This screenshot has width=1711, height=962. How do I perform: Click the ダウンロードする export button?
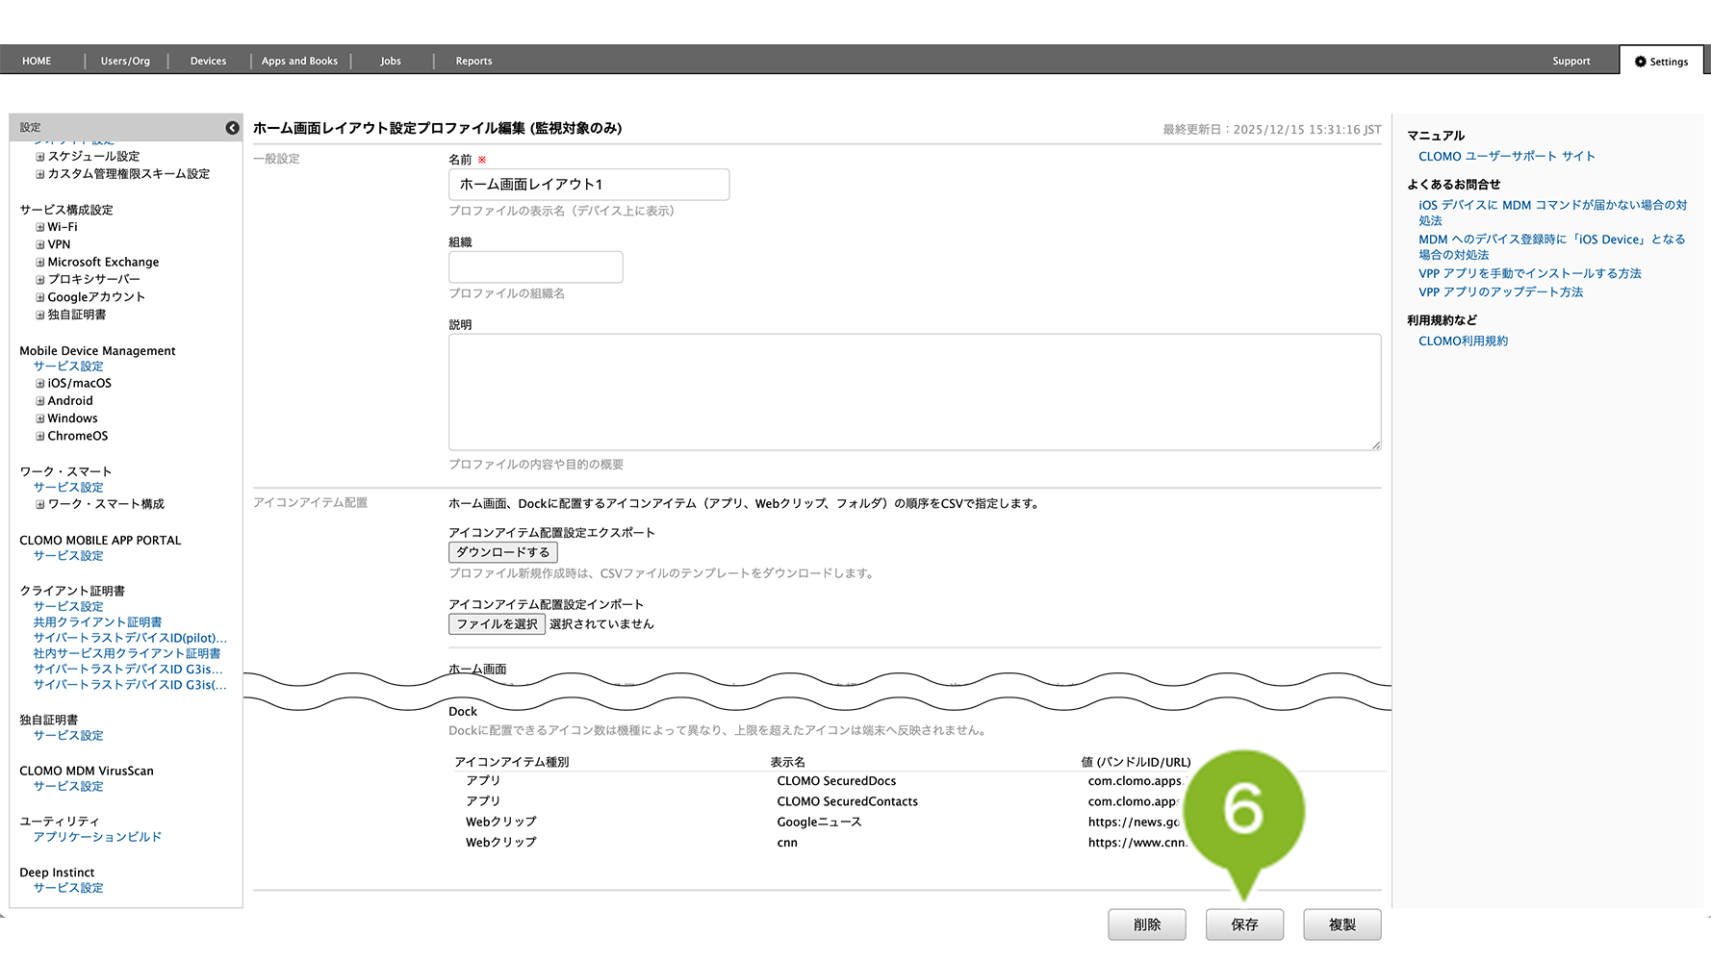(x=502, y=552)
